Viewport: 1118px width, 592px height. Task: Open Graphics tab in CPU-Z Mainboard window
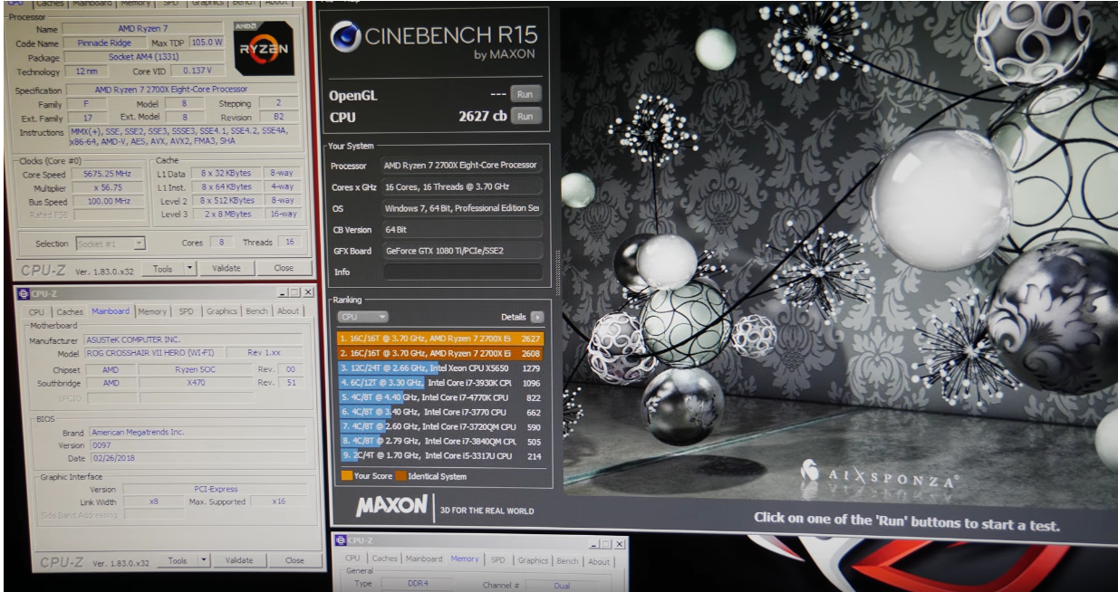(222, 311)
